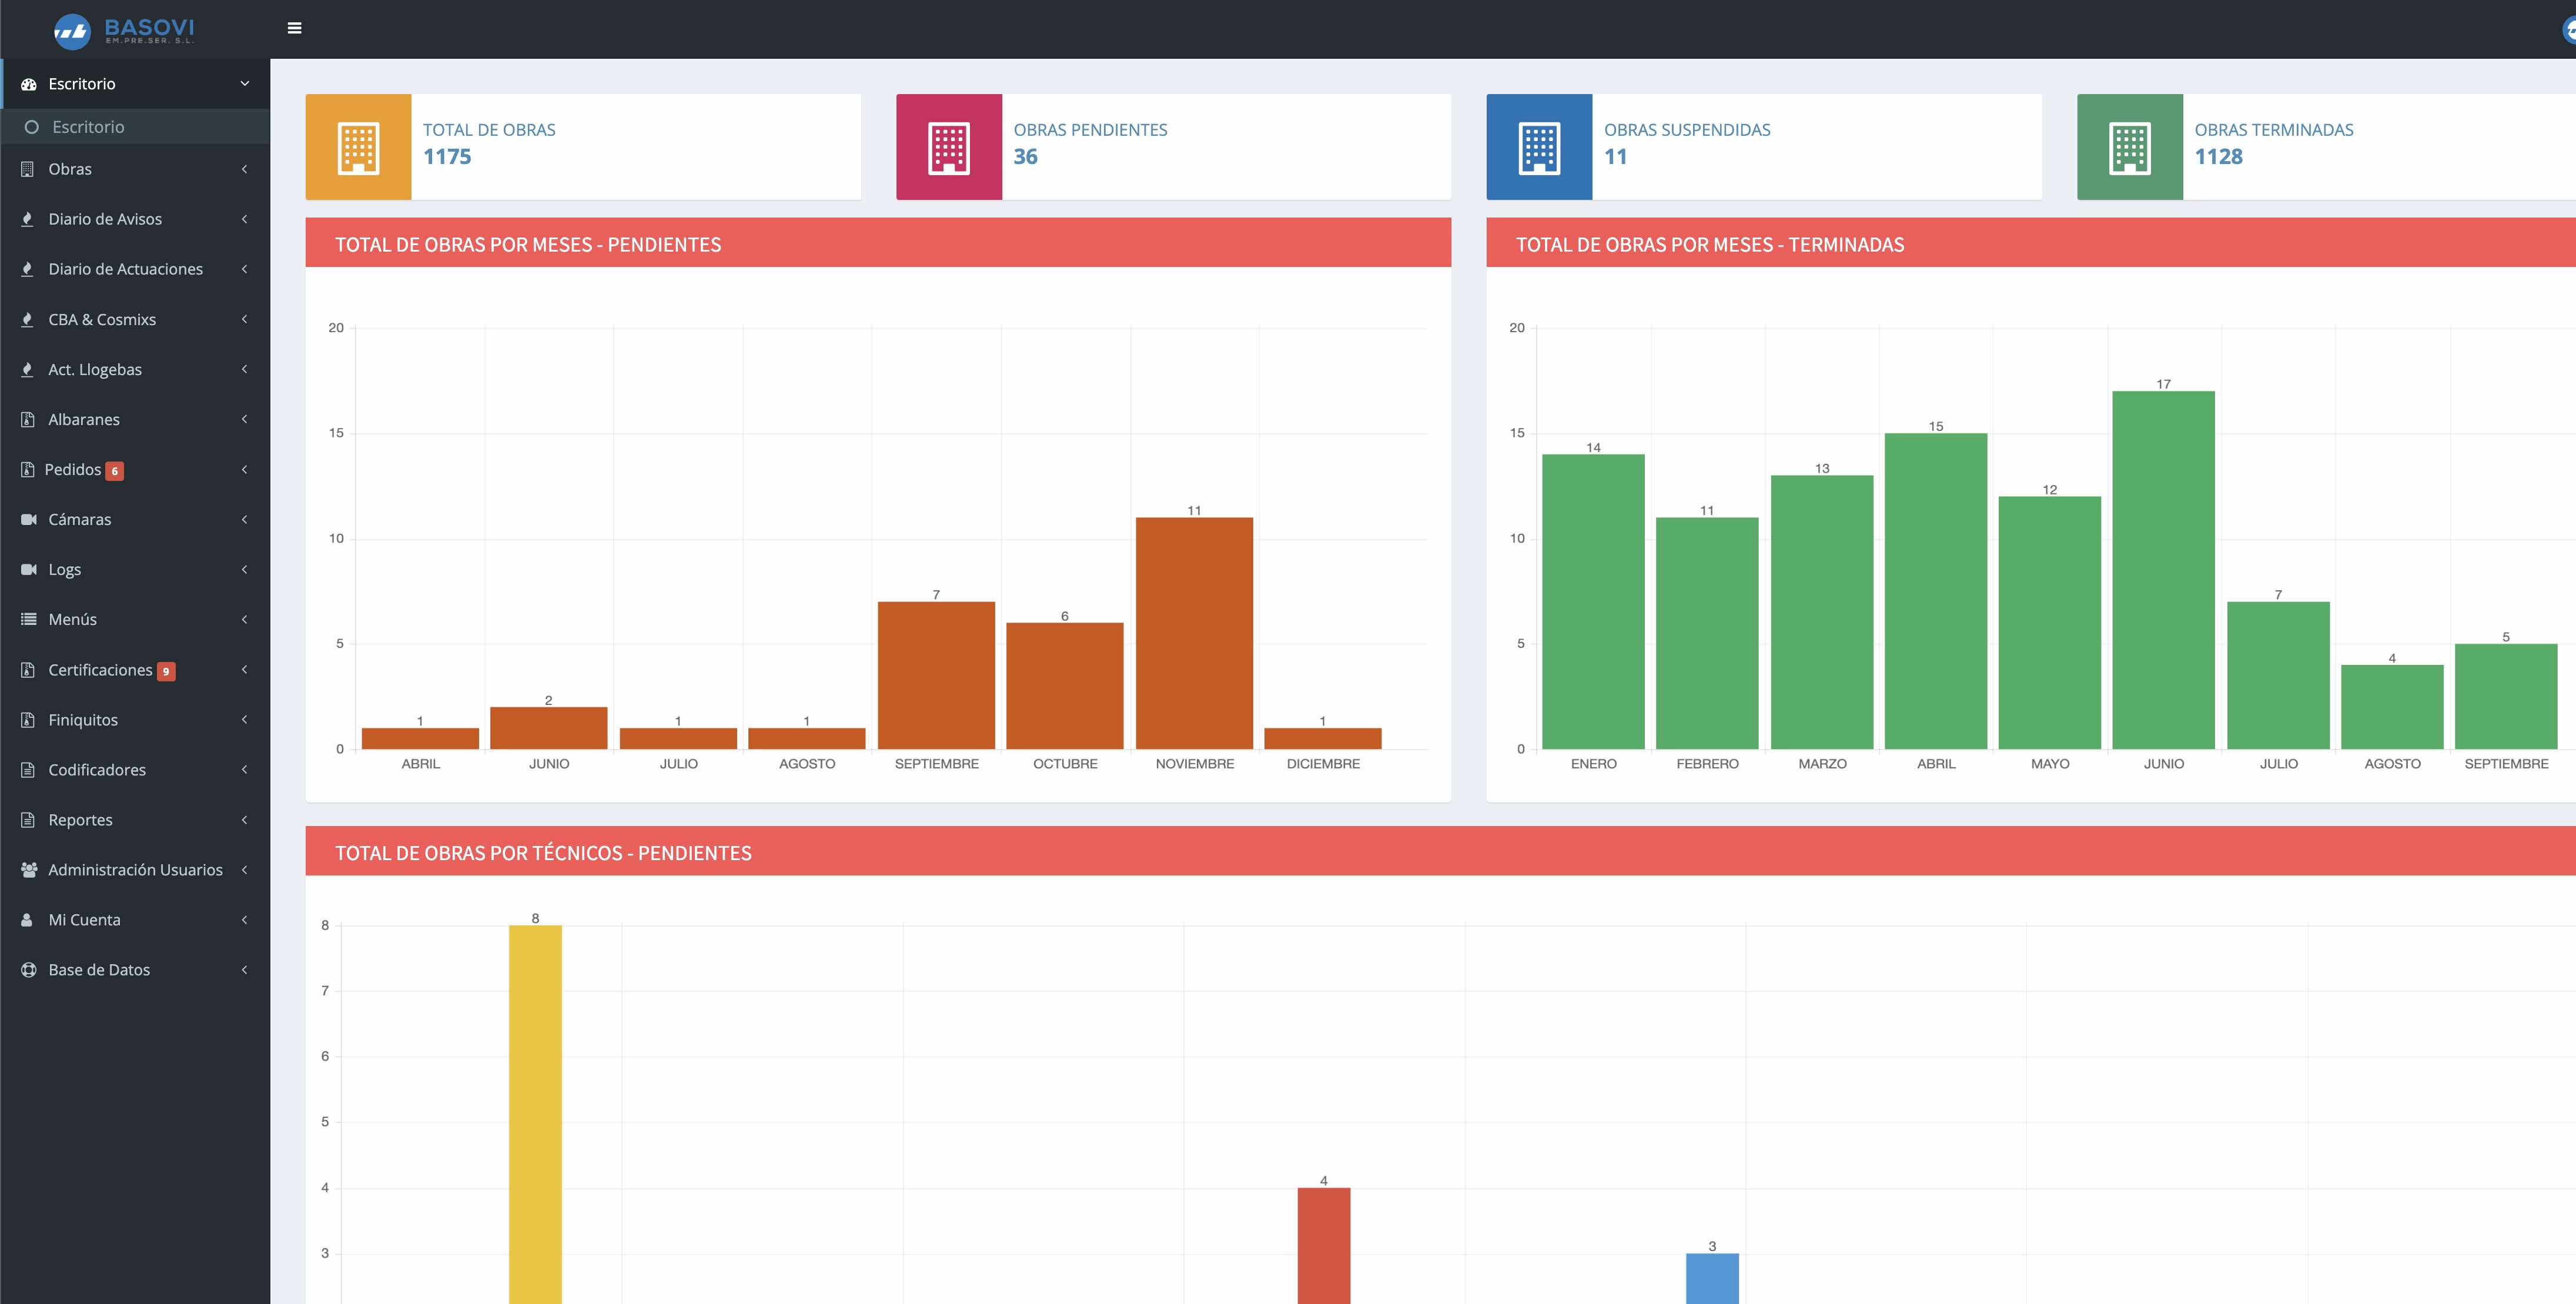The height and width of the screenshot is (1304, 2576).
Task: Open the Diario de Avisos menu
Action: (x=105, y=219)
